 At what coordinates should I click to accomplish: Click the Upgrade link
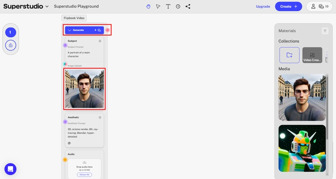coord(263,6)
